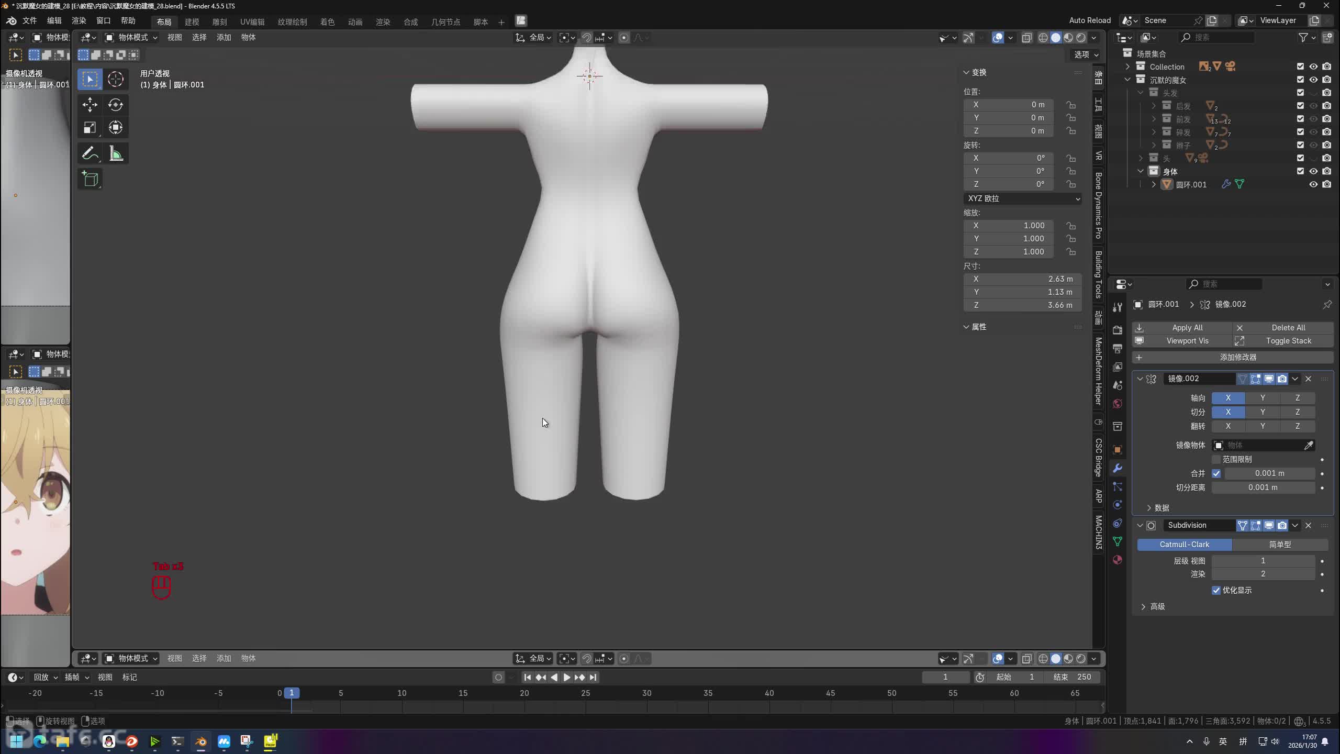1340x754 pixels.
Task: Click the 添加修改器 button
Action: (1237, 357)
